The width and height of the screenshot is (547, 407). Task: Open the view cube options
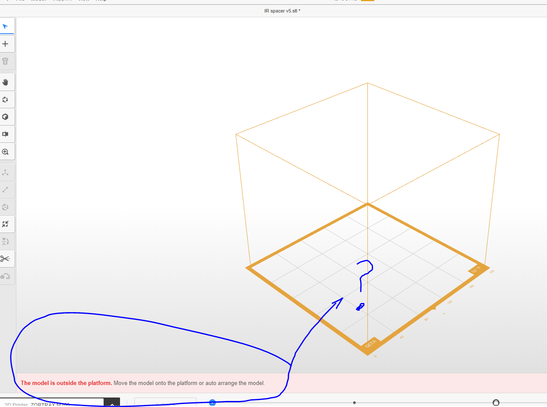click(6, 117)
